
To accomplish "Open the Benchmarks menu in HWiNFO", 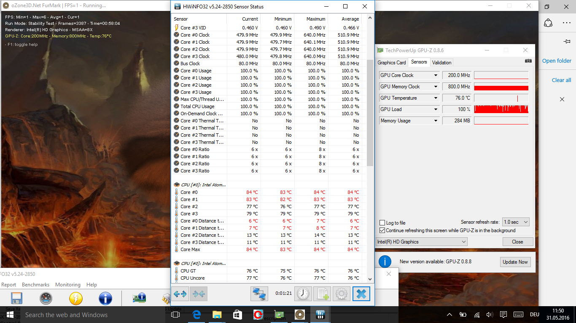I will [x=35, y=285].
